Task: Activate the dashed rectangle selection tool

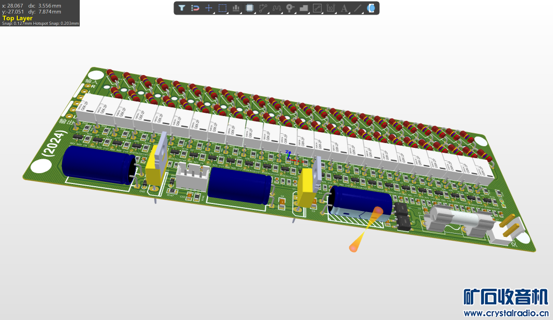Action: click(223, 8)
